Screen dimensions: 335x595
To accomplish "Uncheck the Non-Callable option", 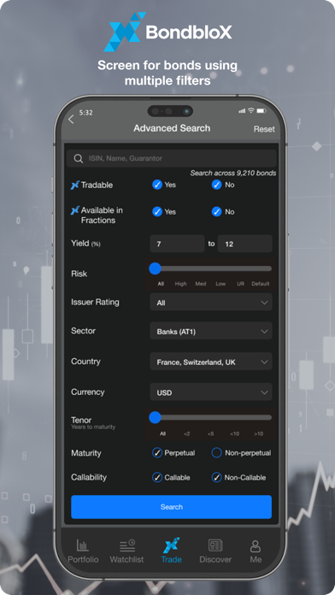I will 216,477.
